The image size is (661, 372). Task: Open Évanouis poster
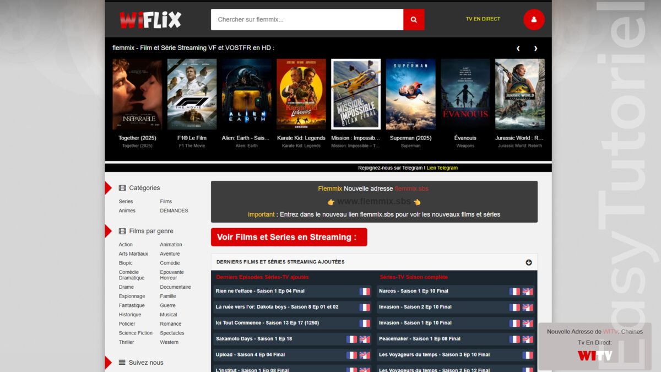465,94
